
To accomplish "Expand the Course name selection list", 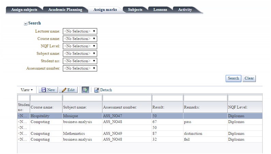I will (x=80, y=39).
